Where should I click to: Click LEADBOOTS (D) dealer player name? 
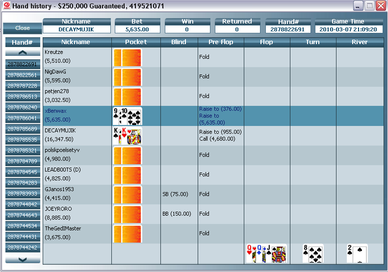click(x=63, y=170)
